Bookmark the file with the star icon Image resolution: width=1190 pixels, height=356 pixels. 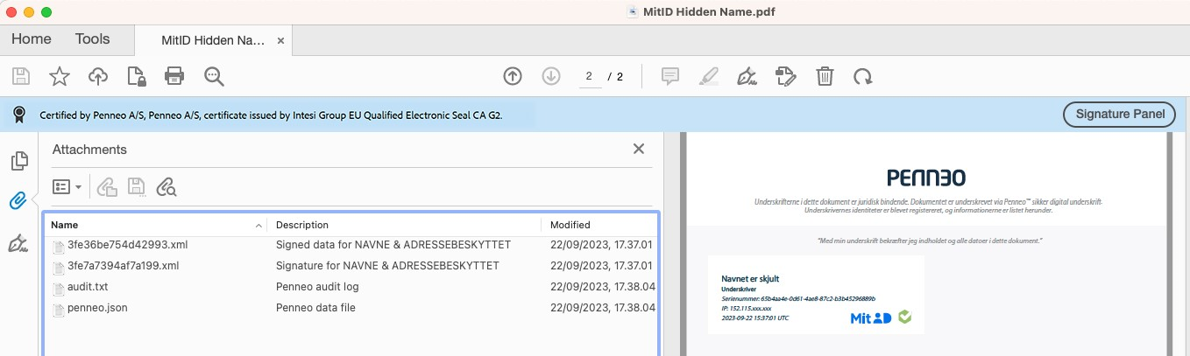[x=60, y=76]
